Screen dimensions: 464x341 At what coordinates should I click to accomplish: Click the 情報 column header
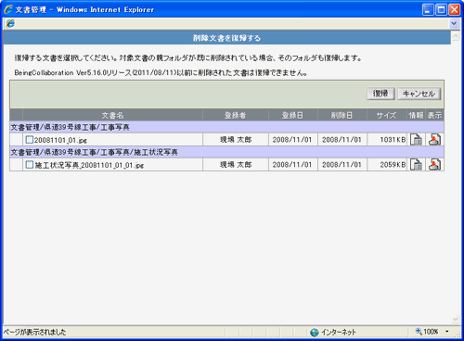click(x=416, y=115)
